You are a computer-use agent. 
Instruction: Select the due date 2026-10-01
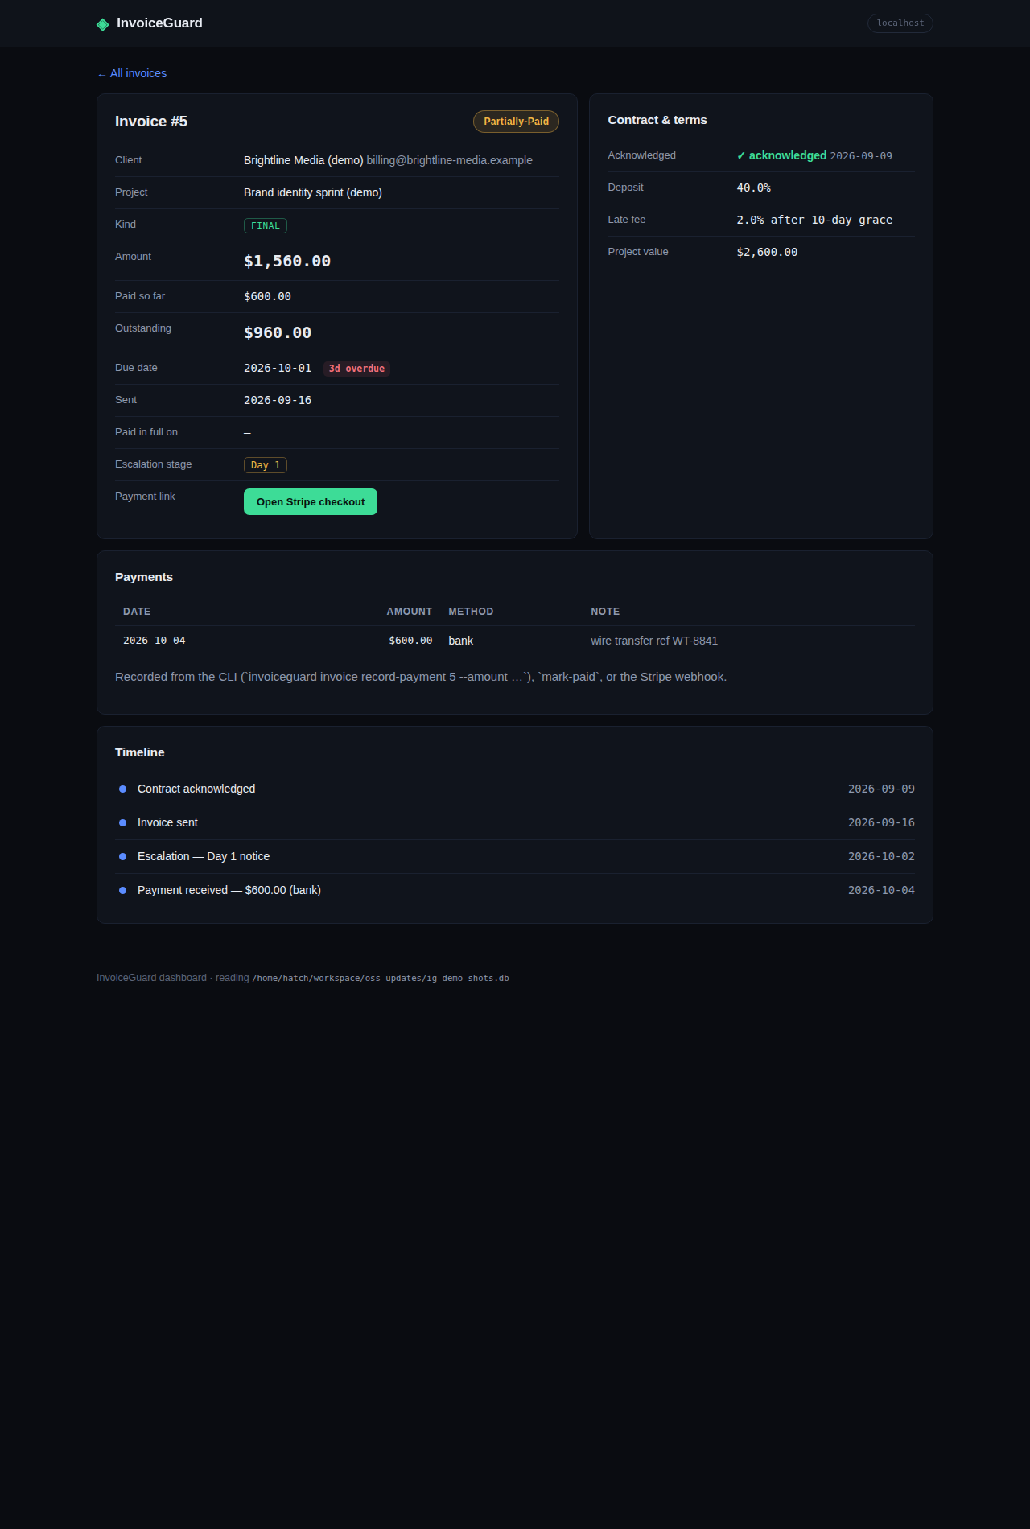coord(278,368)
